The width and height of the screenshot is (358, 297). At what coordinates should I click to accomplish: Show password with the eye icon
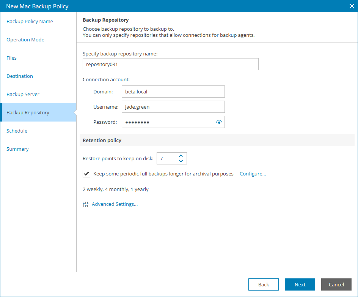[x=219, y=122]
